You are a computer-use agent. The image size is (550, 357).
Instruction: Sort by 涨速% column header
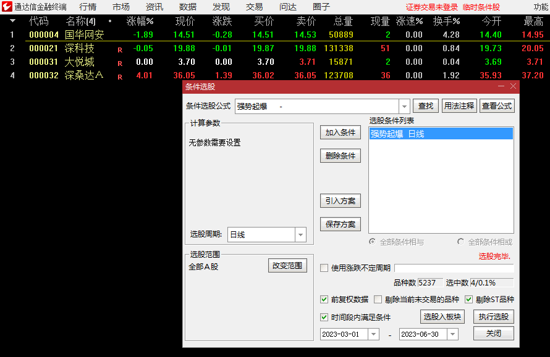pos(409,22)
